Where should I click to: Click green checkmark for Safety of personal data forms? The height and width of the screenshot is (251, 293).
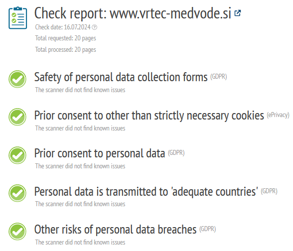[17, 79]
